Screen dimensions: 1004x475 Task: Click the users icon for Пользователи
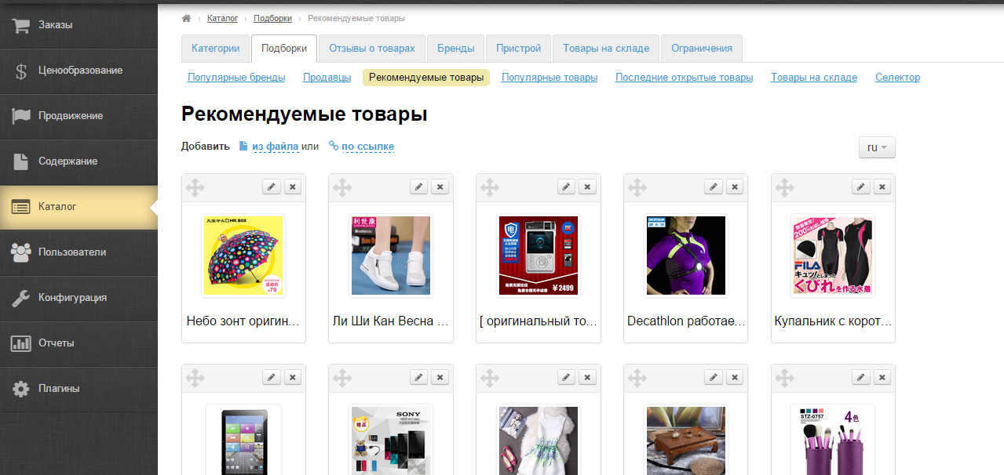(x=21, y=252)
